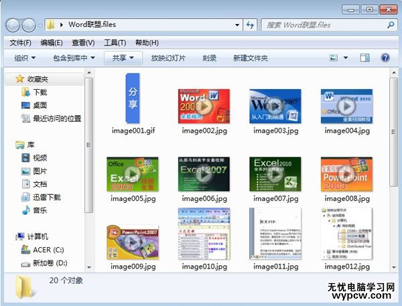Image resolution: width=402 pixels, height=306 pixels.
Task: Click the 刻录 toolbar button
Action: click(210, 58)
